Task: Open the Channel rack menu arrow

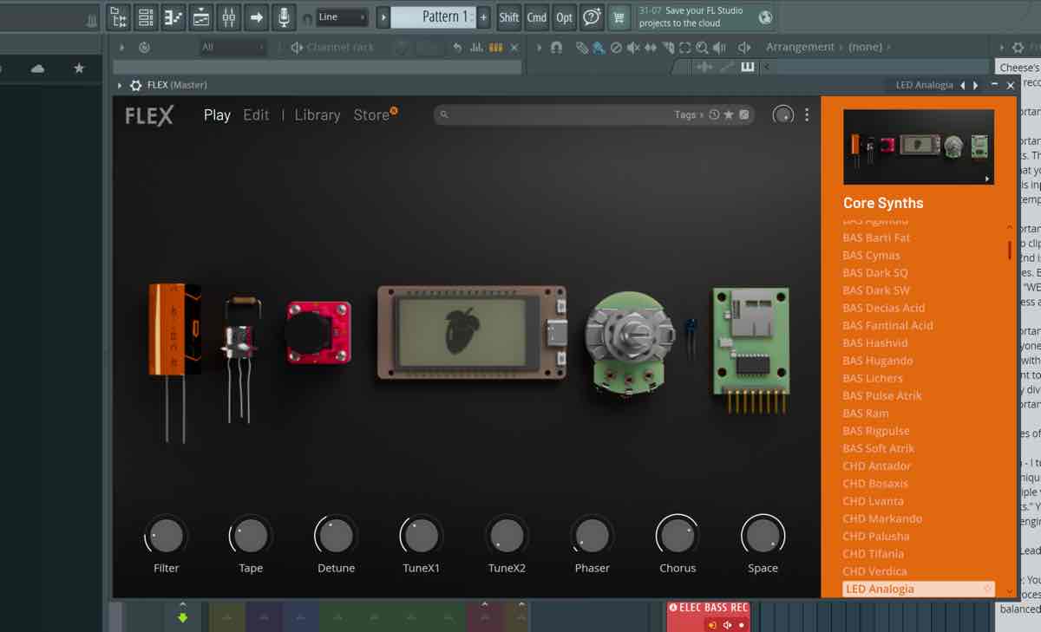Action: (121, 48)
